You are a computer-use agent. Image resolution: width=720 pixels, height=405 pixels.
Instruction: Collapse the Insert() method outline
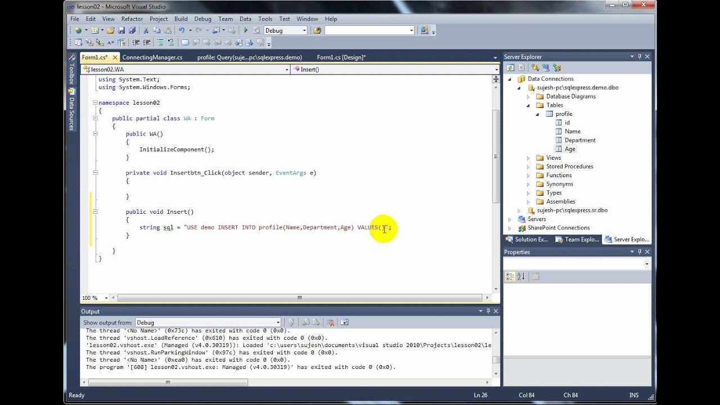[95, 211]
